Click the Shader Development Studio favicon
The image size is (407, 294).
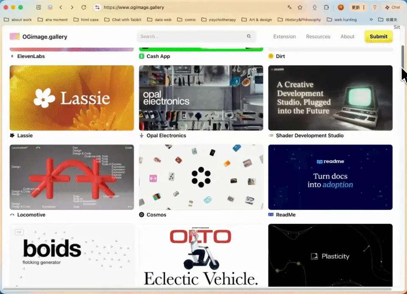click(x=271, y=135)
